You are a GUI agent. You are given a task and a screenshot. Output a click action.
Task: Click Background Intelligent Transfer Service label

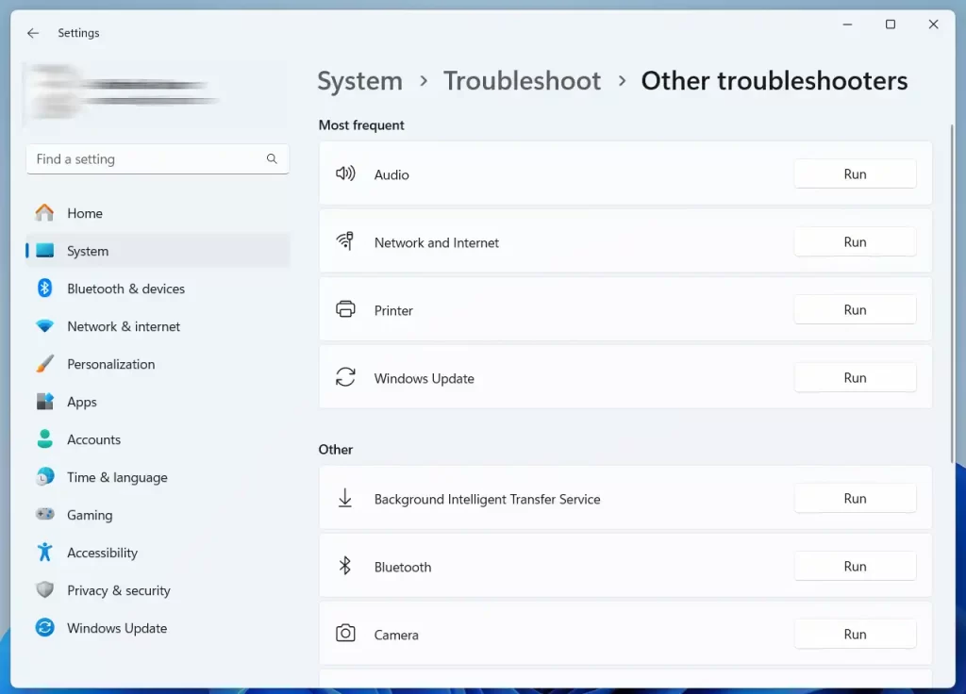[488, 500]
